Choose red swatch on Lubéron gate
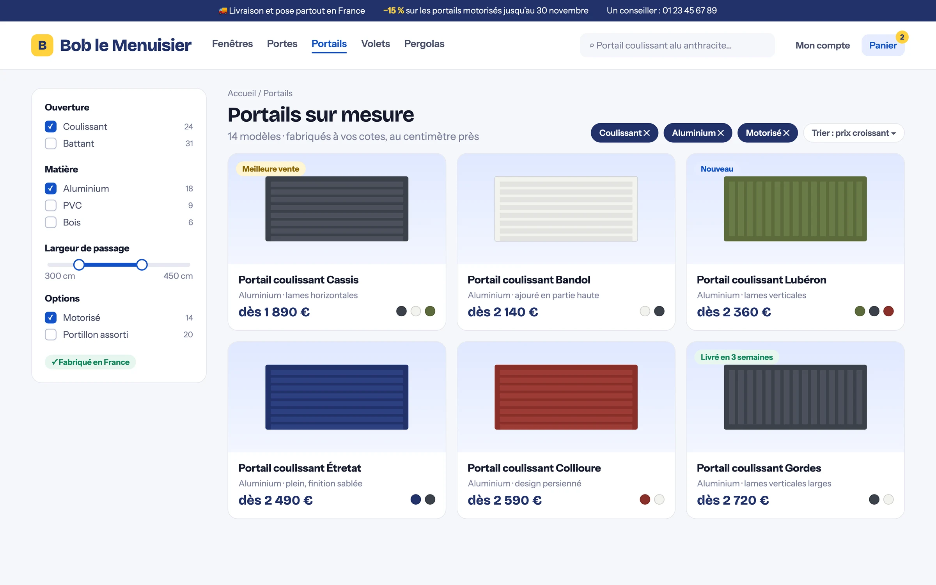The image size is (936, 585). [x=888, y=311]
